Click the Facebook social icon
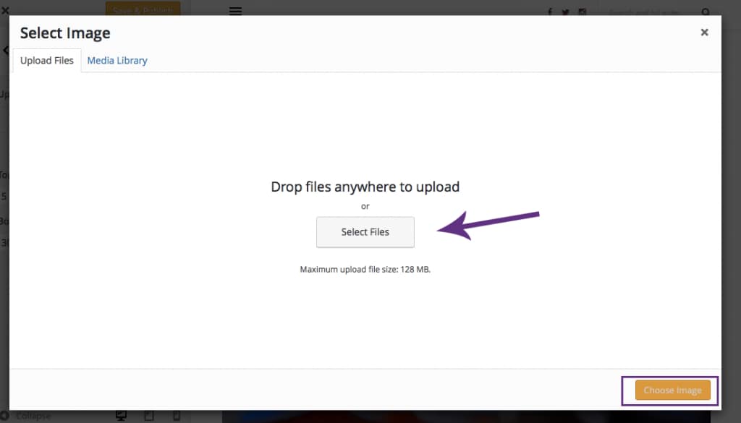The image size is (741, 423). [x=550, y=12]
